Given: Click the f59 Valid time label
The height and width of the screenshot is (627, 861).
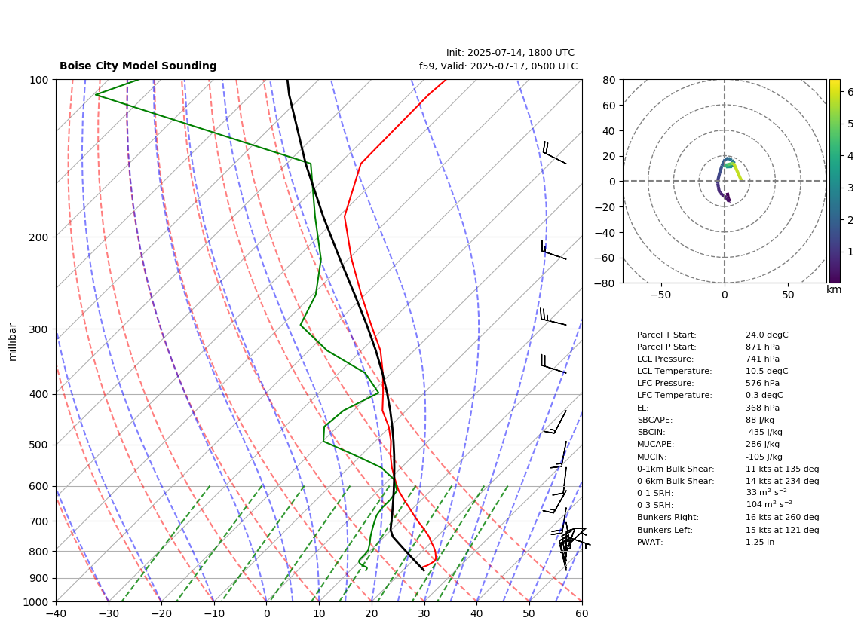Looking at the screenshot, I should pyautogui.click(x=498, y=66).
